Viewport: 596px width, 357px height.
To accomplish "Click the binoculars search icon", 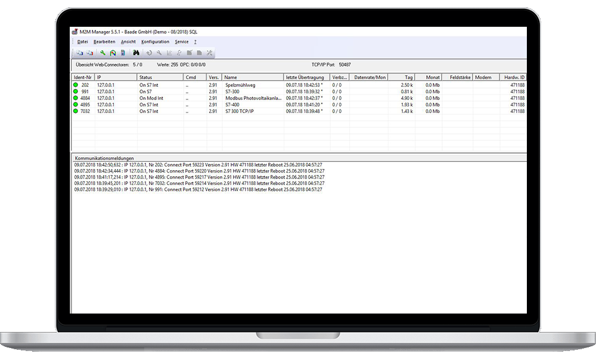I will pos(136,53).
